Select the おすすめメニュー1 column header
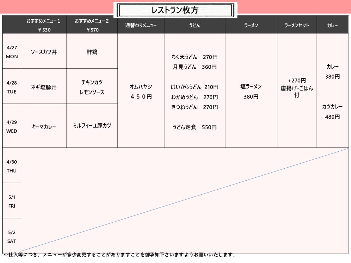This screenshot has height=263, width=351. (x=44, y=25)
